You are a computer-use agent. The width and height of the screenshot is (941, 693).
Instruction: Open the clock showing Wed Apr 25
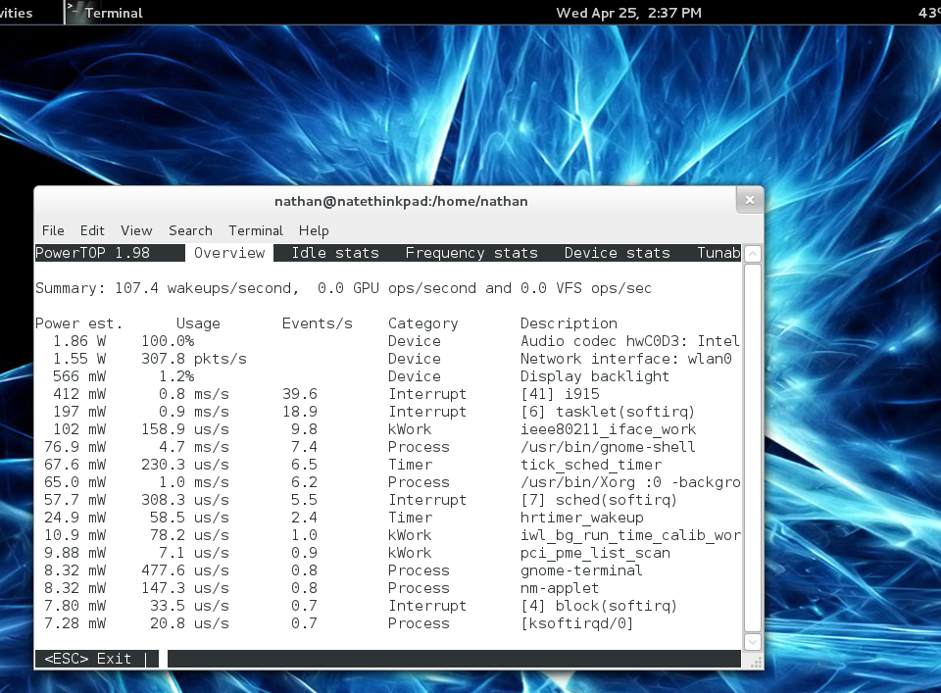[x=628, y=13]
